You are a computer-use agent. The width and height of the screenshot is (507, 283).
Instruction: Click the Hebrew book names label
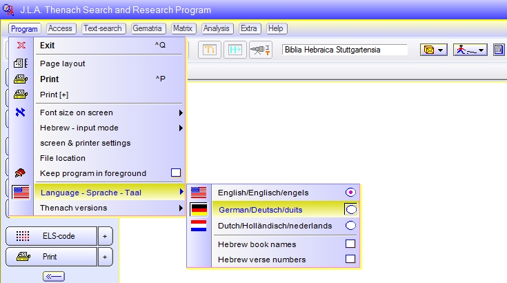coord(257,244)
